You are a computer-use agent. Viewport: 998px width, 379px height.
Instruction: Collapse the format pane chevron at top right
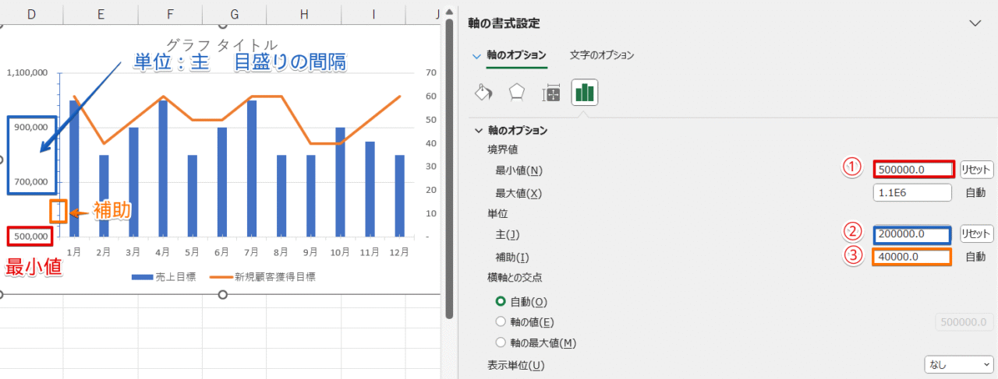click(x=975, y=23)
